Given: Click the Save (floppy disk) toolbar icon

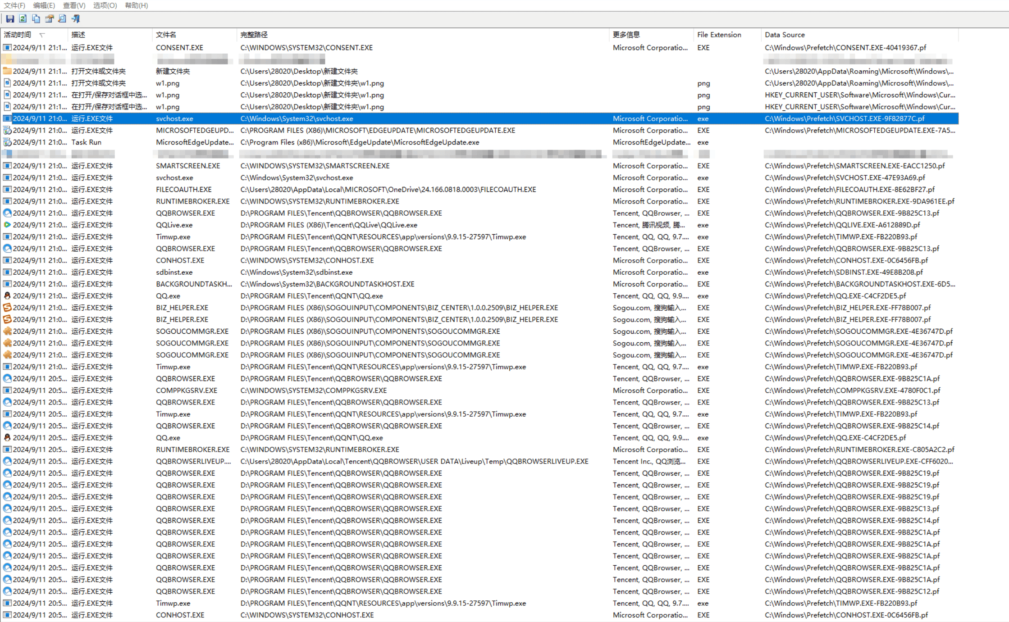Looking at the screenshot, I should coord(10,18).
